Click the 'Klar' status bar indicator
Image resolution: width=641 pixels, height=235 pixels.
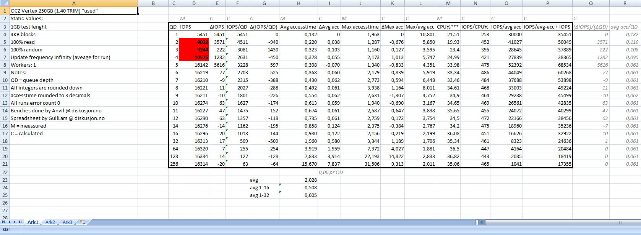[x=6, y=229]
